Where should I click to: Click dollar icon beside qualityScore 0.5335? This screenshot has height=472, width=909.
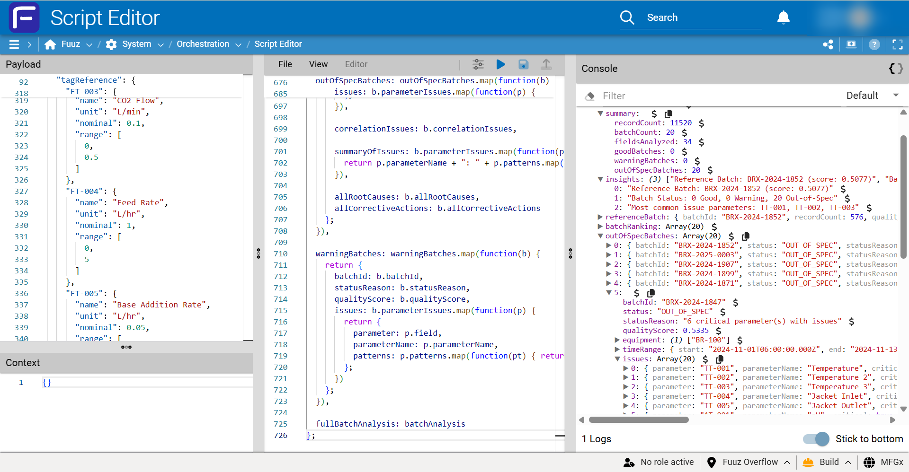[x=719, y=331]
